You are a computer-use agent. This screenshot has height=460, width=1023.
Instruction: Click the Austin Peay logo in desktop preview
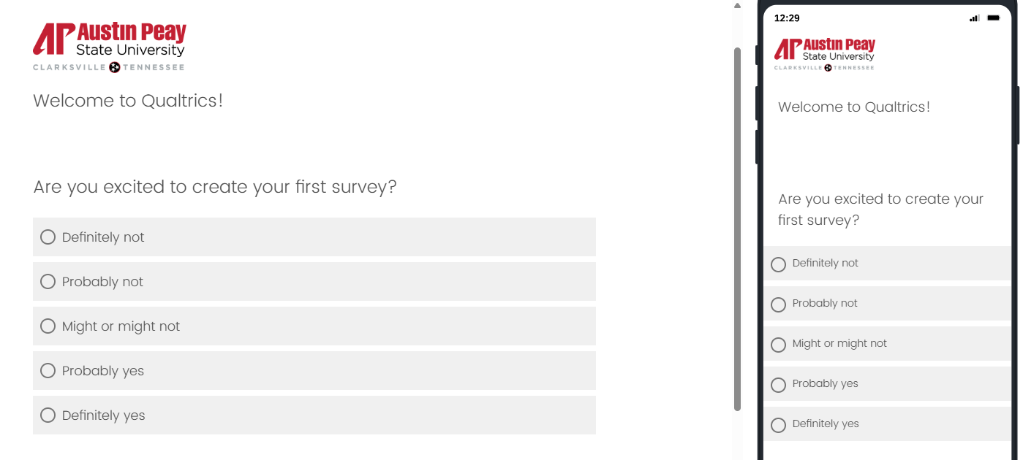[109, 47]
